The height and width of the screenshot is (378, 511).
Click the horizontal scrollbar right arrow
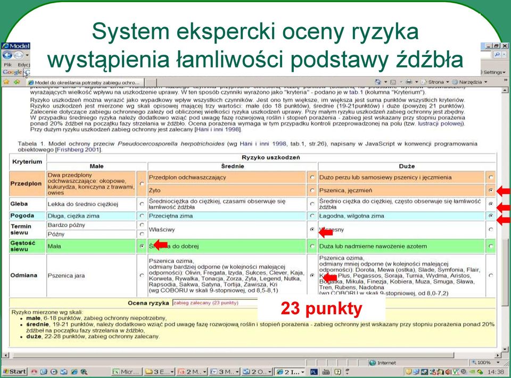point(498,355)
